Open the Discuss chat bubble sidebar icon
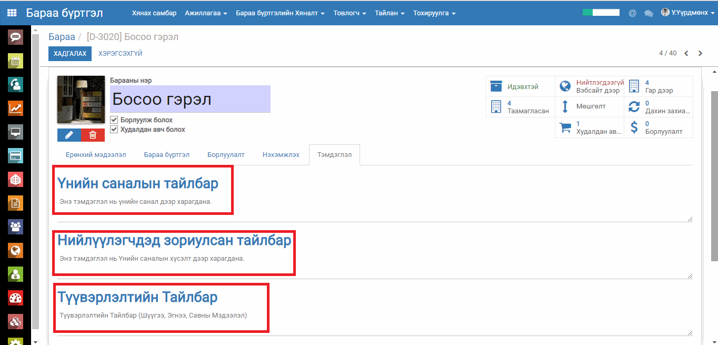This screenshot has width=718, height=345. (x=15, y=37)
